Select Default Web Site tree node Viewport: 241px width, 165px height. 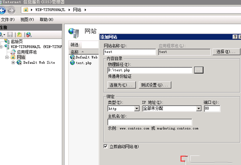point(39,62)
